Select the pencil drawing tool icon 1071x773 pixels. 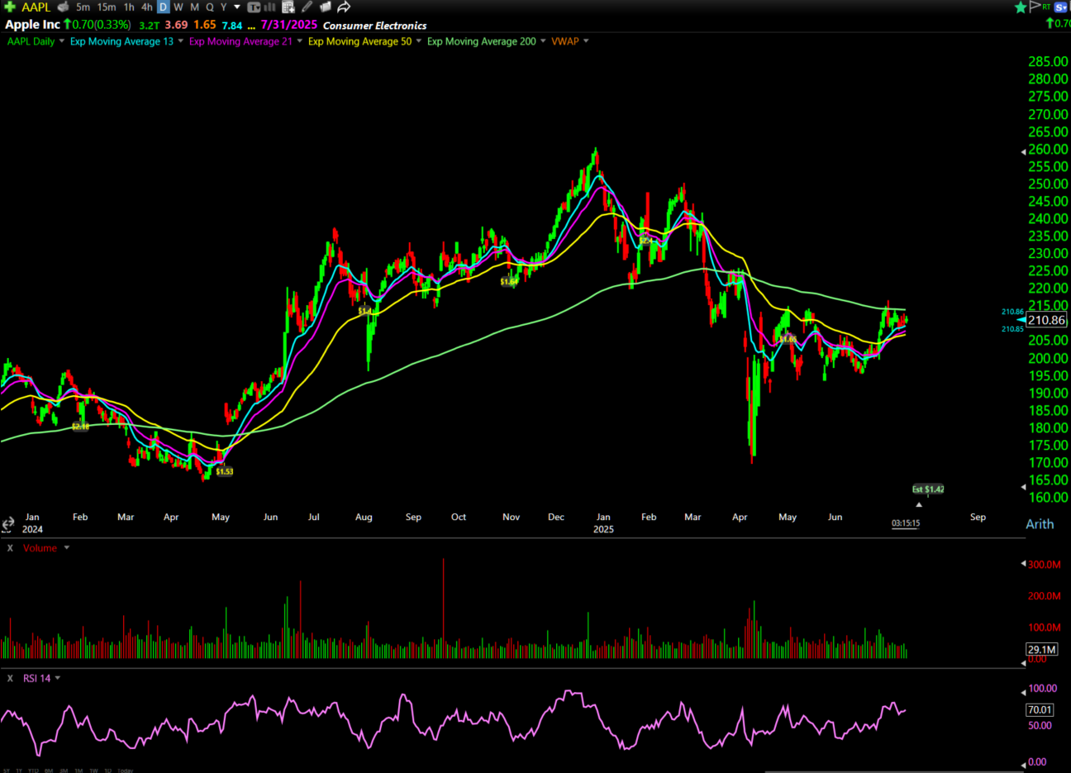tap(307, 7)
